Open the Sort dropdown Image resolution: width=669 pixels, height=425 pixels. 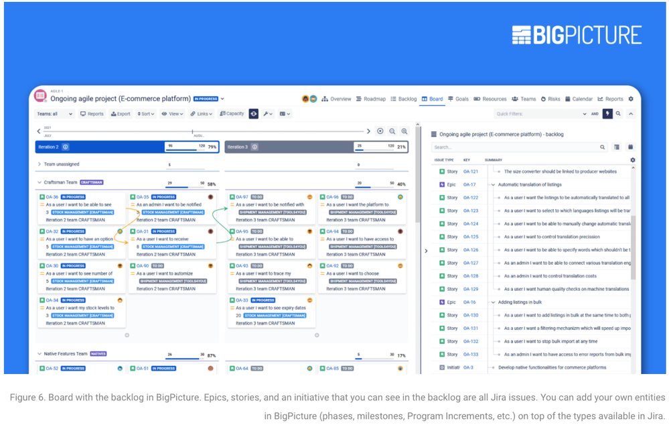pyautogui.click(x=145, y=114)
